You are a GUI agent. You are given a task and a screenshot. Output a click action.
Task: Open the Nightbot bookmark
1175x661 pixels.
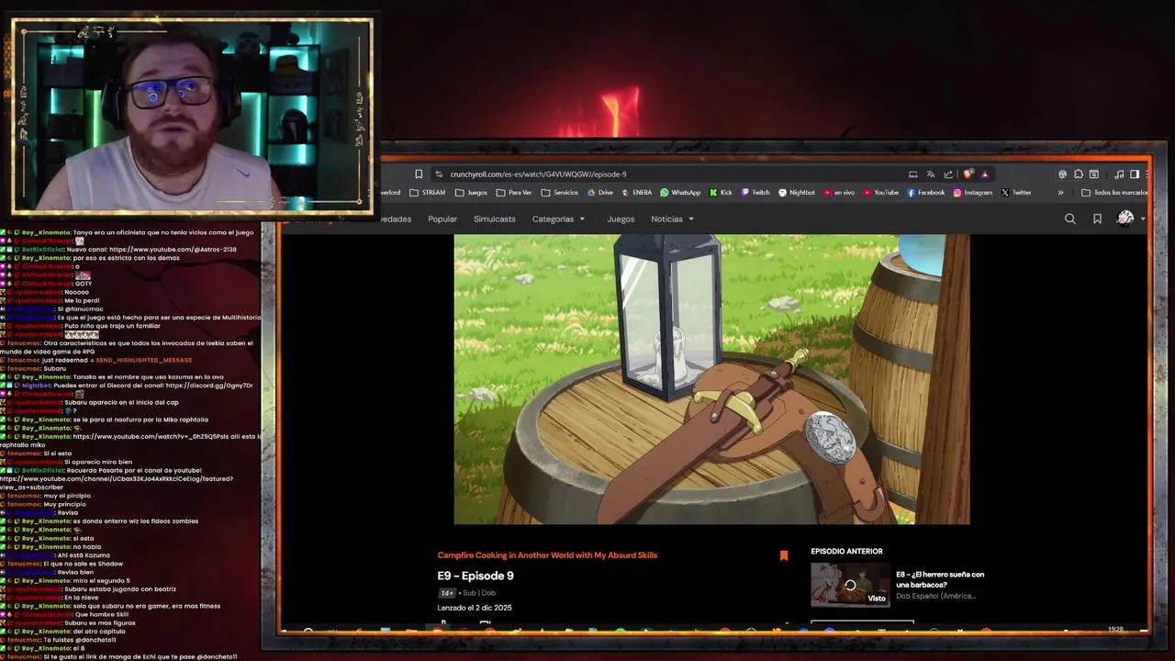[x=797, y=193]
